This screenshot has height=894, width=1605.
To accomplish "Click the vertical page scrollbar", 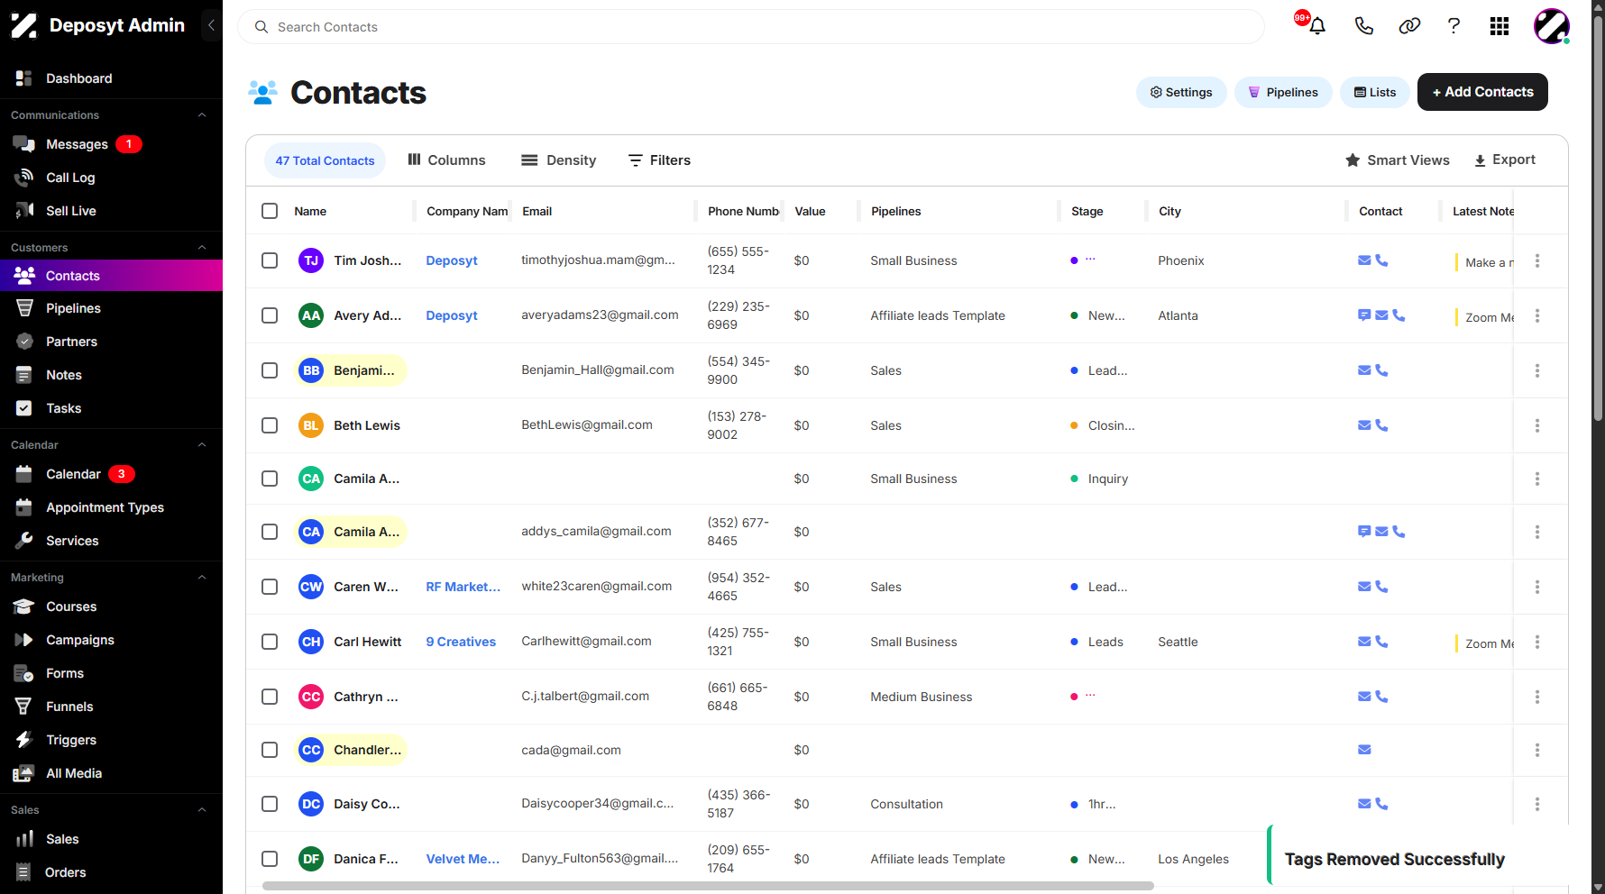I will coord(1598,216).
